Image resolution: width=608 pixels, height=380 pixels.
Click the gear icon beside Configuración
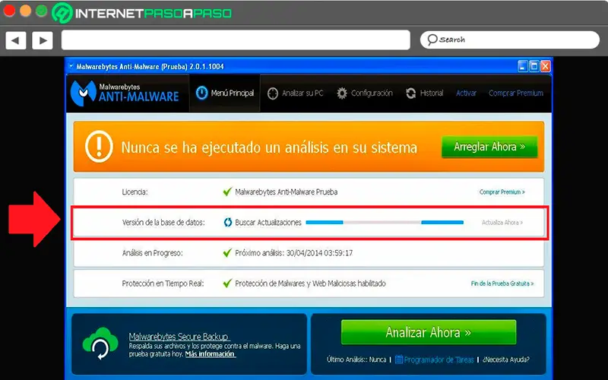[341, 93]
